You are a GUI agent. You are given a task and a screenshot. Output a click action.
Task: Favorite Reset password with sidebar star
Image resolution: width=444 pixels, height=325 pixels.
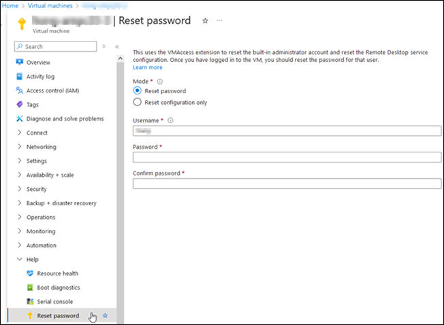tap(105, 315)
